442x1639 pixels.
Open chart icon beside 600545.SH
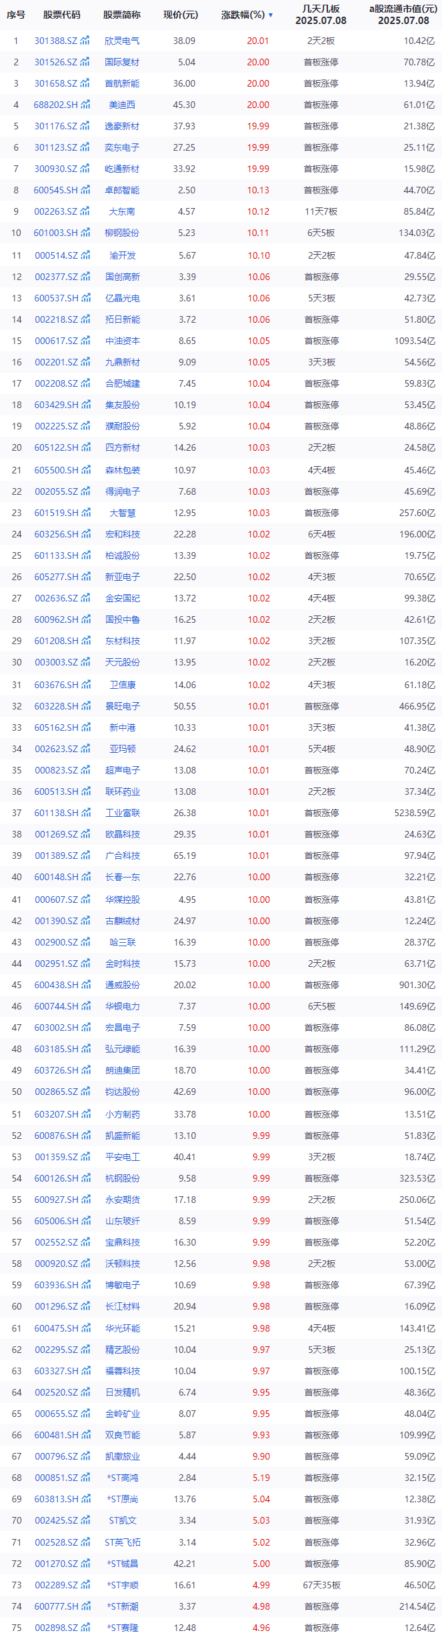tap(85, 190)
